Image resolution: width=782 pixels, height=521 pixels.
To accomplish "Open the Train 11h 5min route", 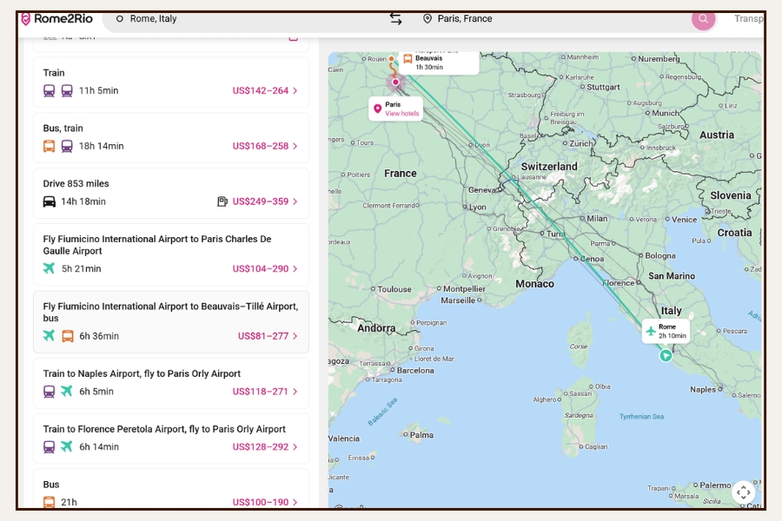I will tap(171, 82).
